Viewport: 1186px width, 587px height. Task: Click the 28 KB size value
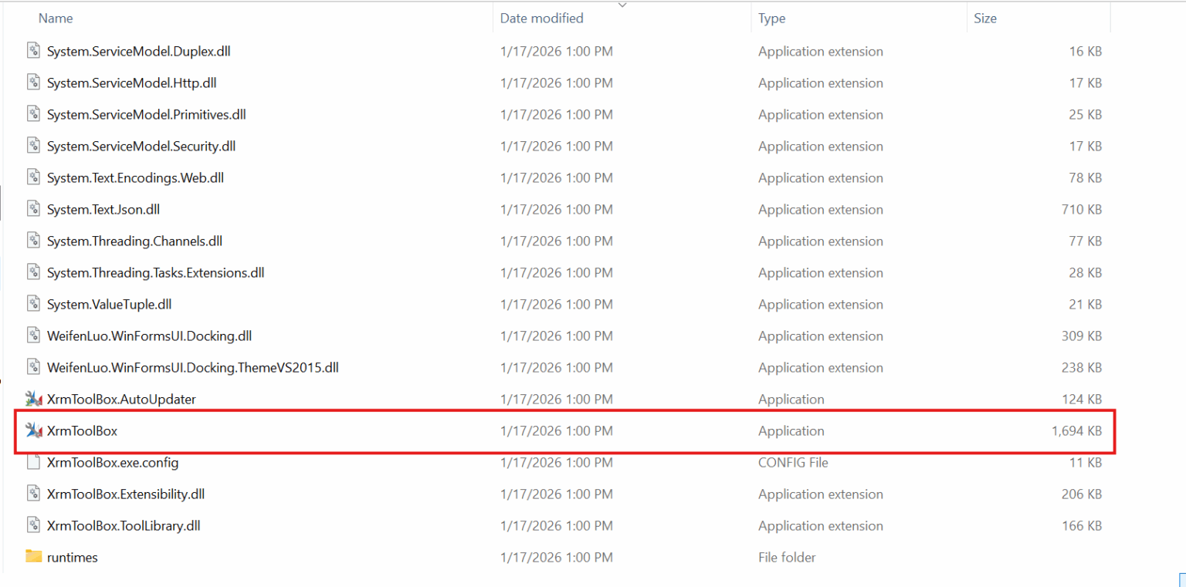pyautogui.click(x=1086, y=272)
